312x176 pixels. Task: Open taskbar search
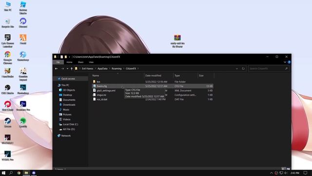11,173
